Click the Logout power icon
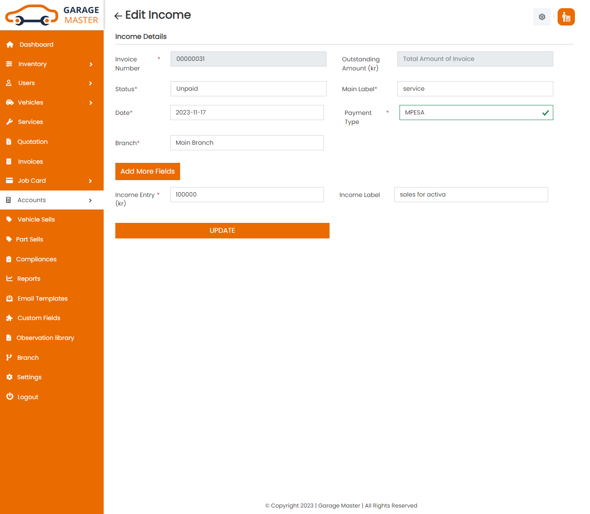 [x=10, y=397]
